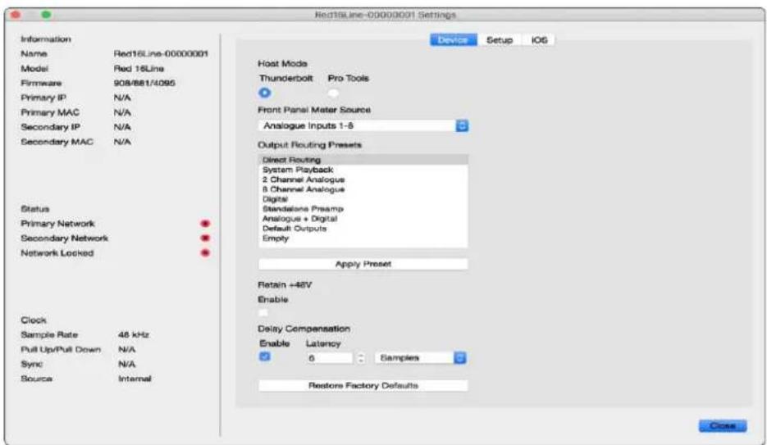Select System Playback preset
The width and height of the screenshot is (767, 445).
363,170
